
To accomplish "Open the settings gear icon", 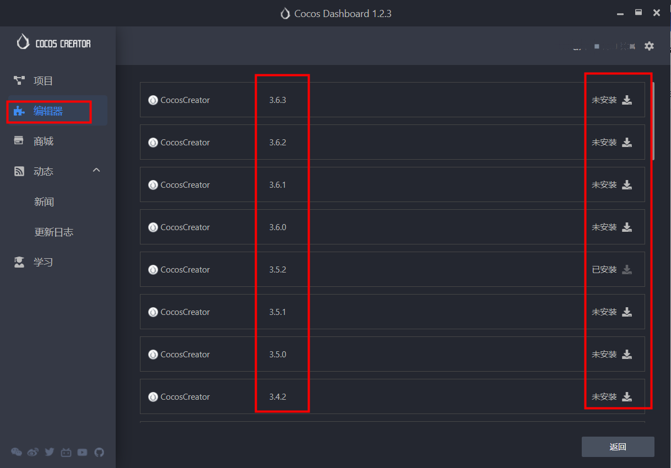I will coord(650,46).
